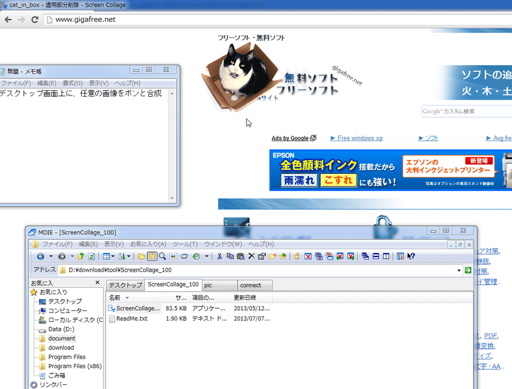This screenshot has width=512, height=389.
Task: Switch to the デスクトップ tab
Action: (x=126, y=285)
